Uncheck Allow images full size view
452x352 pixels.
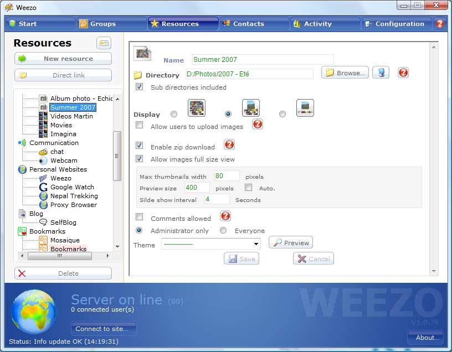coord(139,158)
